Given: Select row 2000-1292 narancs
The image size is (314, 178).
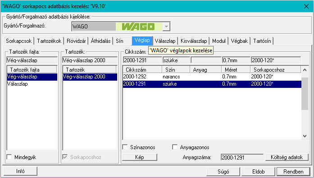Looking at the screenshot, I should pos(212,77).
